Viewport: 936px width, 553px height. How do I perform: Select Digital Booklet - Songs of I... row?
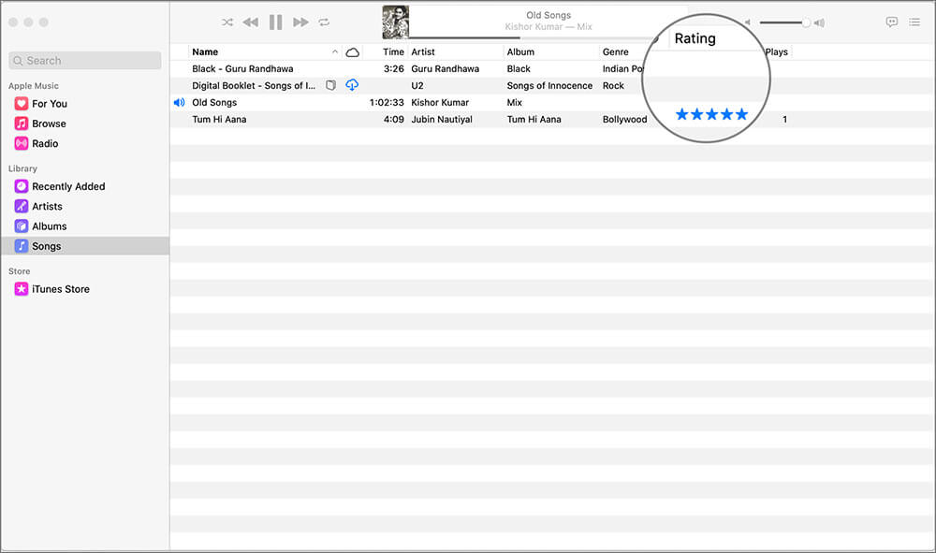point(254,85)
